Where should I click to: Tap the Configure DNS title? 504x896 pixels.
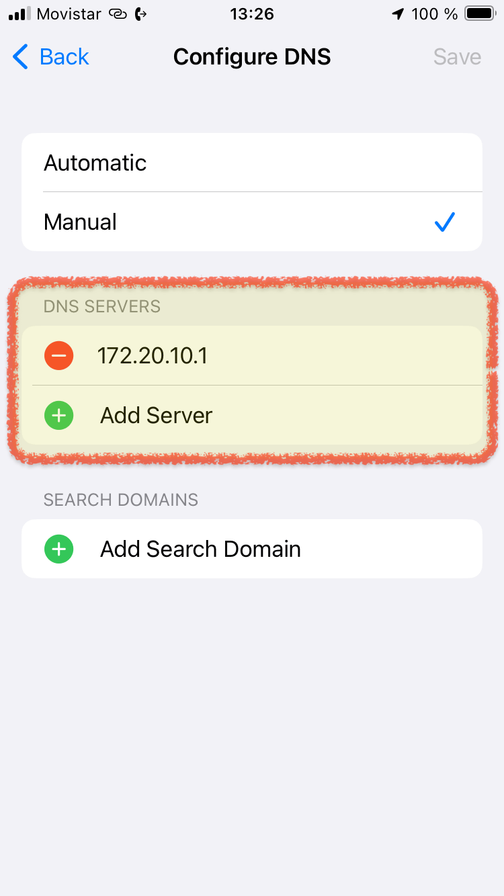point(252,57)
